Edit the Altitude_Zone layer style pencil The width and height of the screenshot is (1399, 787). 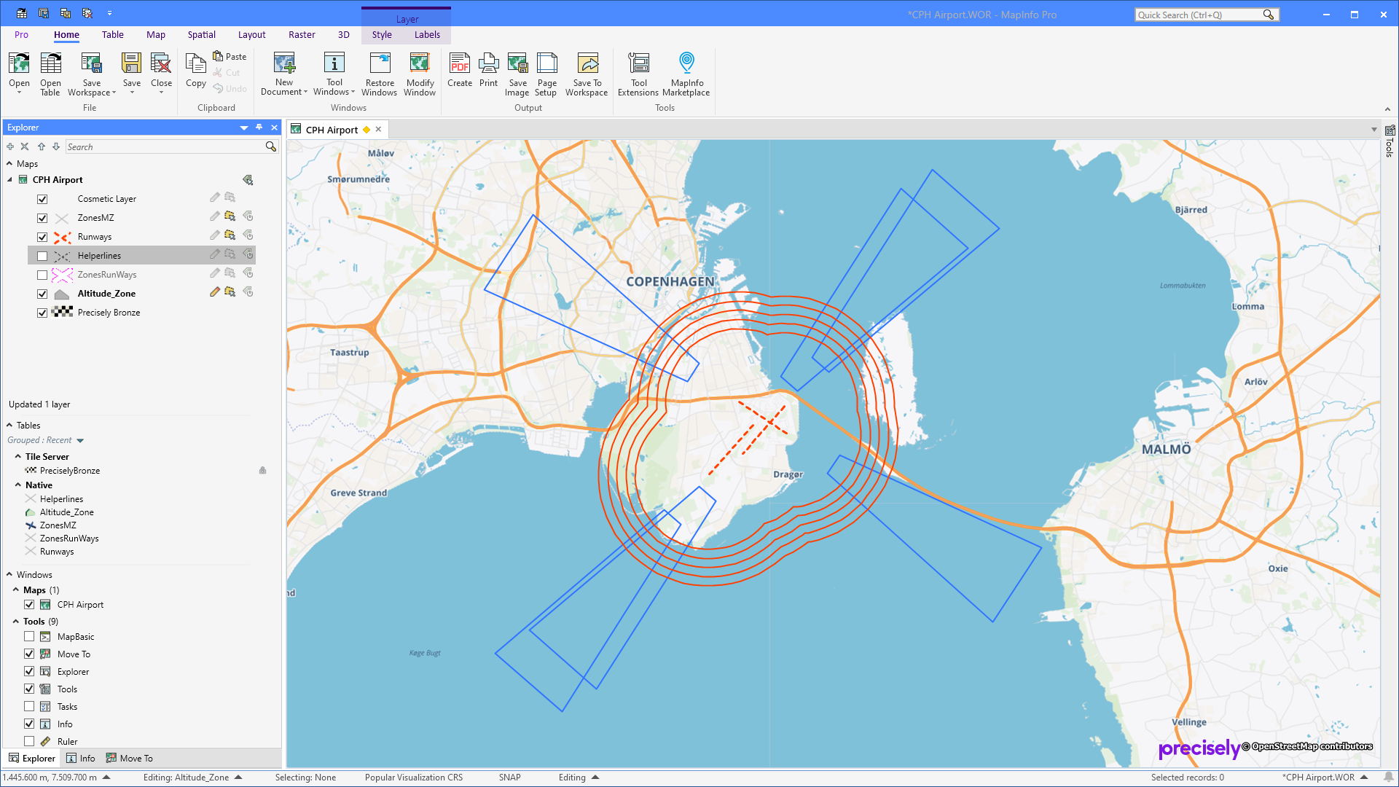click(214, 292)
